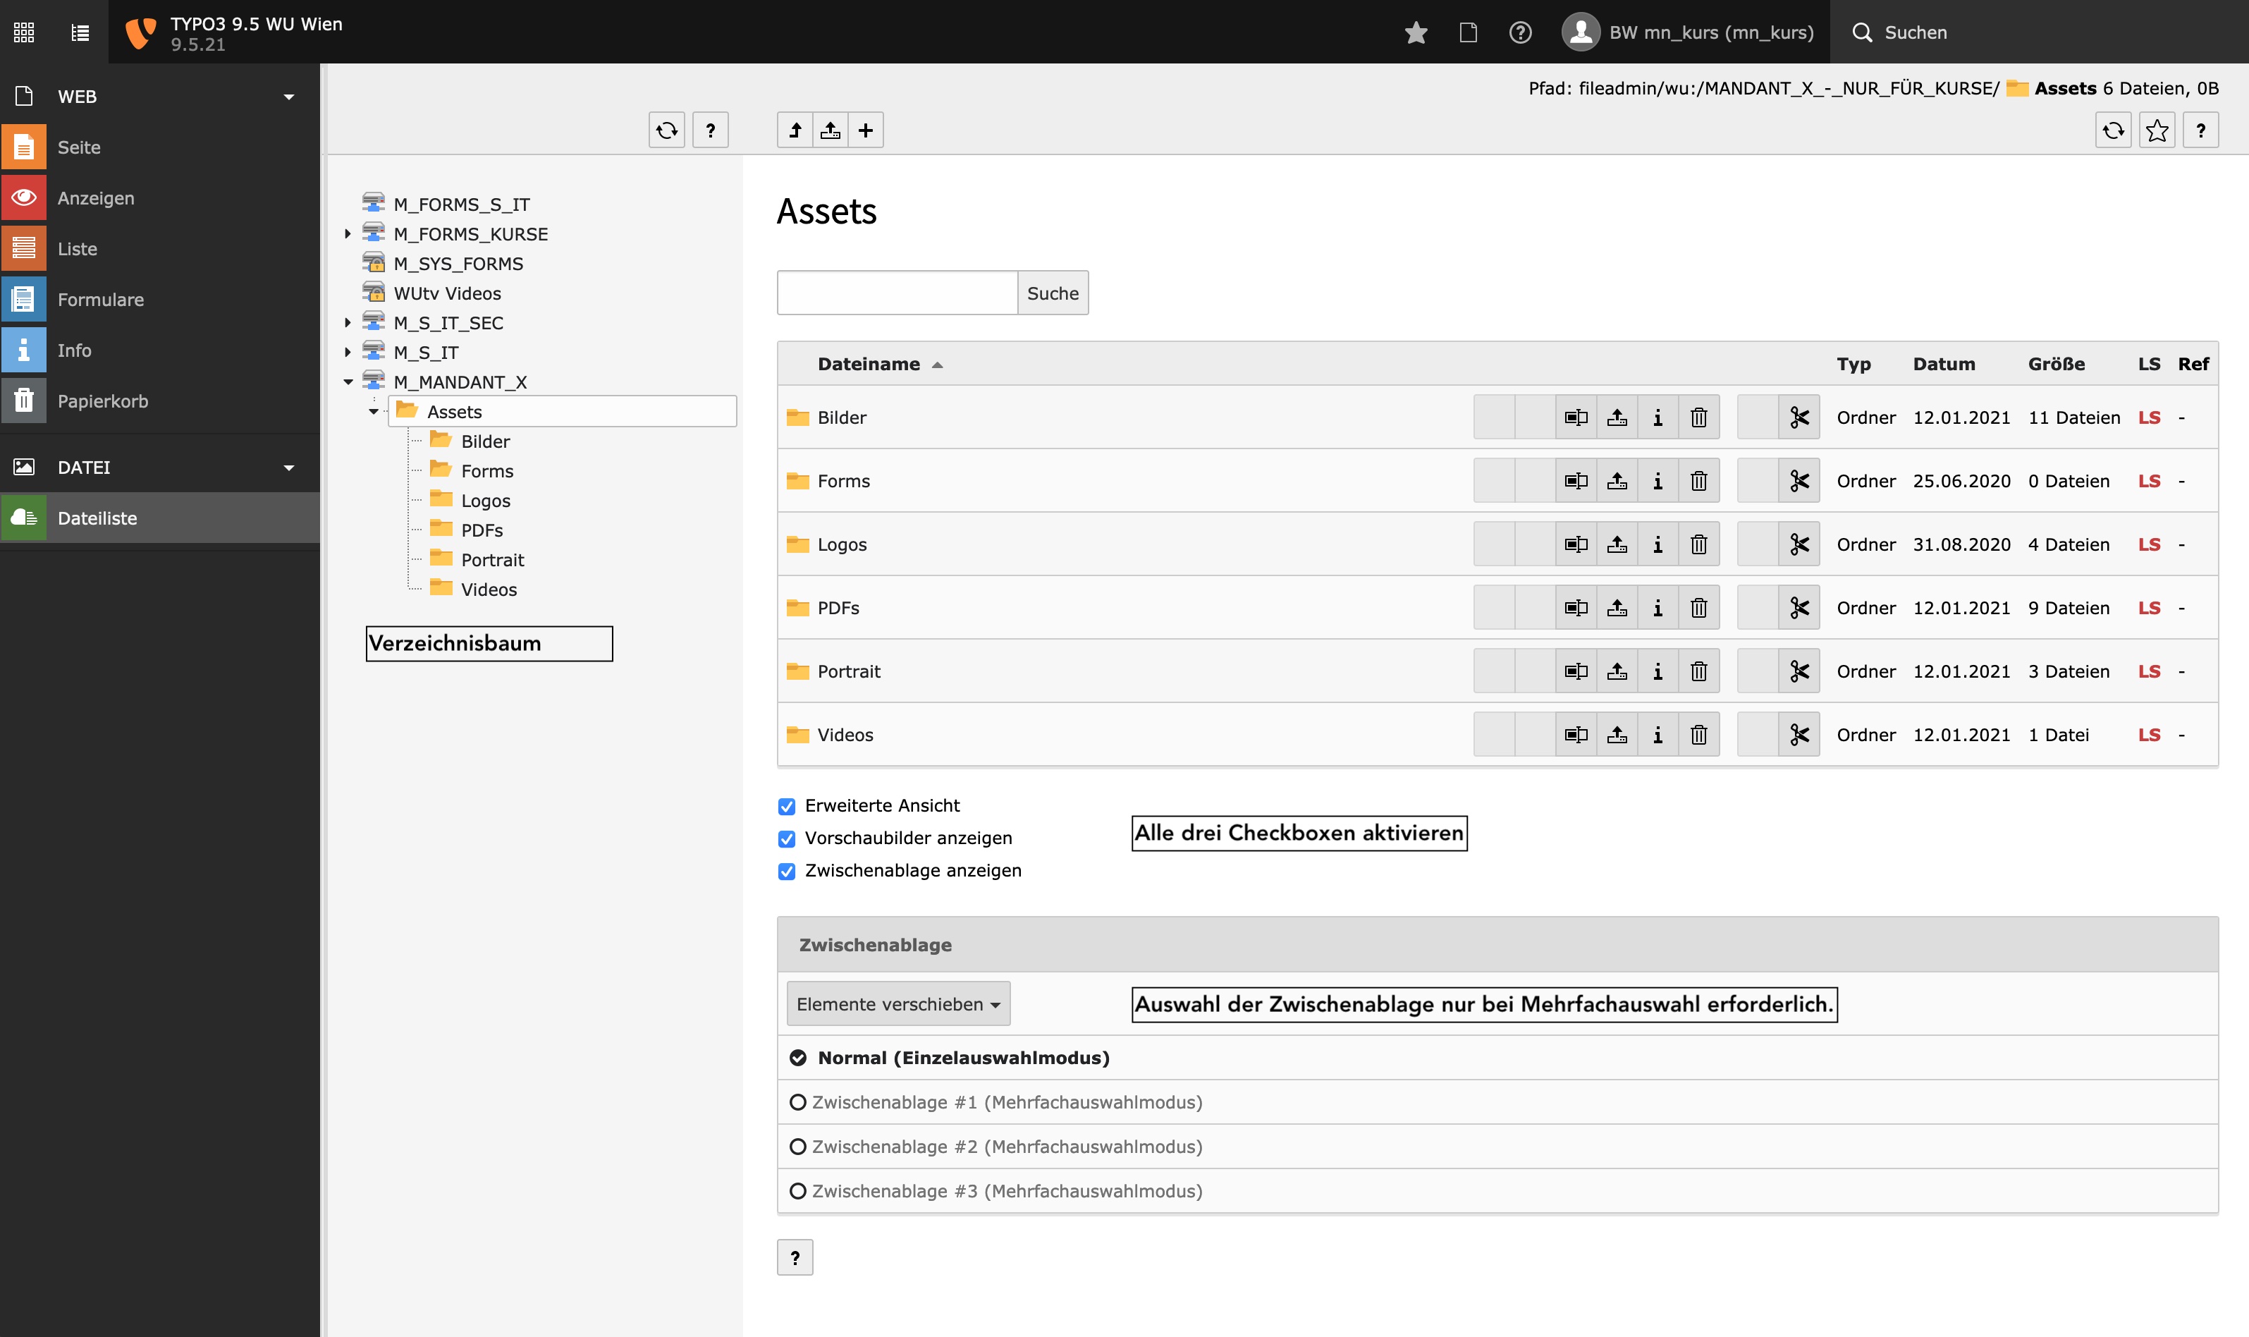The width and height of the screenshot is (2249, 1337).
Task: Go one folder level up
Action: click(795, 130)
